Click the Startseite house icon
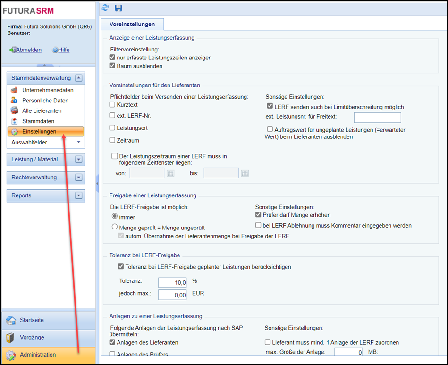This screenshot has height=365, width=448. point(11,320)
